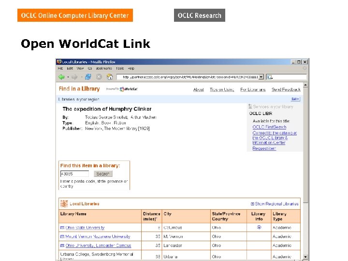Click the Firefox icon in the title bar
The image size is (348, 261).
(x=59, y=62)
